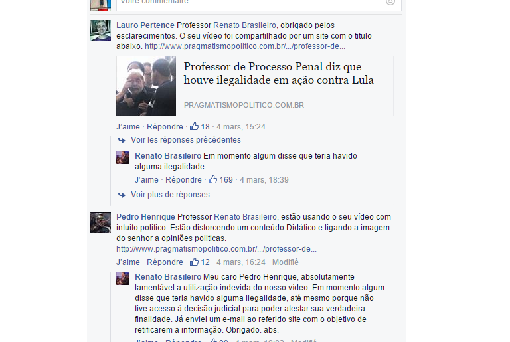Expand 'Voir plus de réponses'
The width and height of the screenshot is (510, 342).
170,195
